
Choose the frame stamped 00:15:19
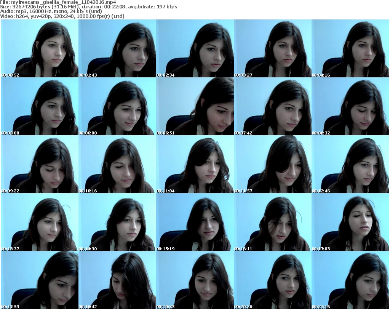coord(195,222)
